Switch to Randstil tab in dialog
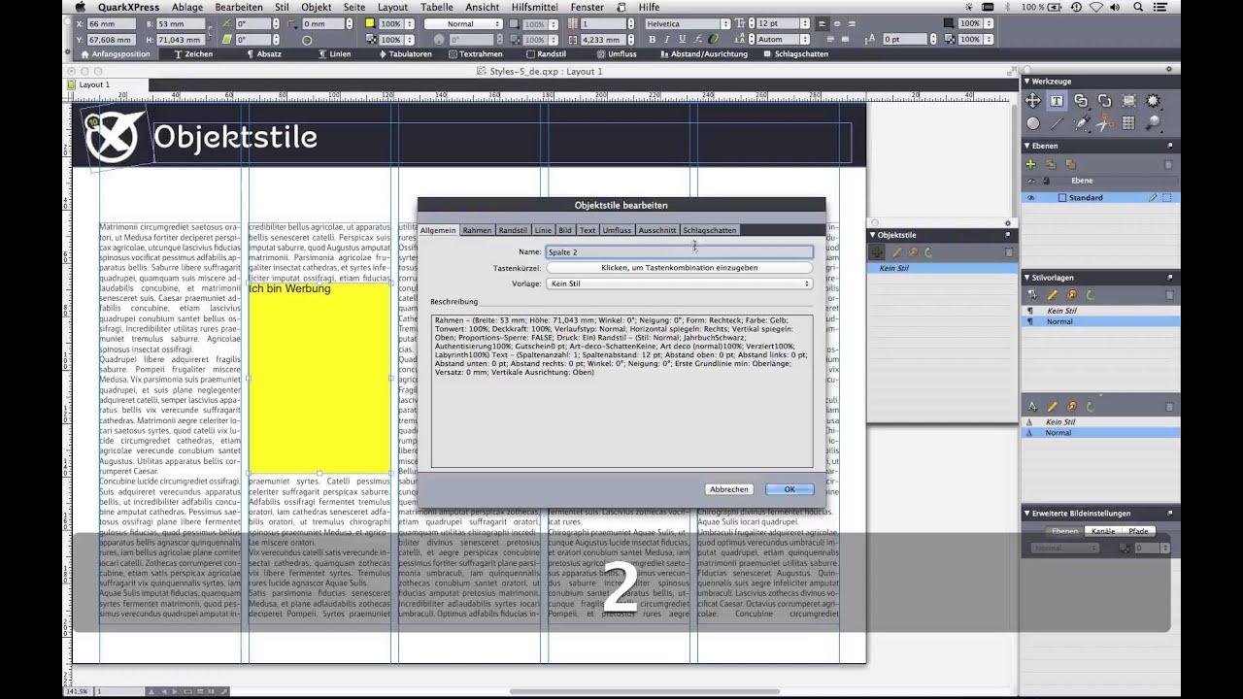Image resolution: width=1243 pixels, height=699 pixels. (513, 230)
